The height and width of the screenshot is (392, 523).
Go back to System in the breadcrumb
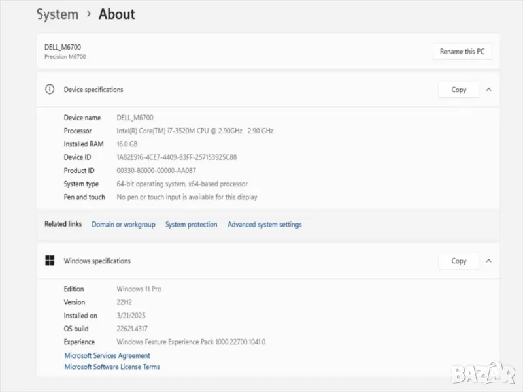(x=57, y=14)
